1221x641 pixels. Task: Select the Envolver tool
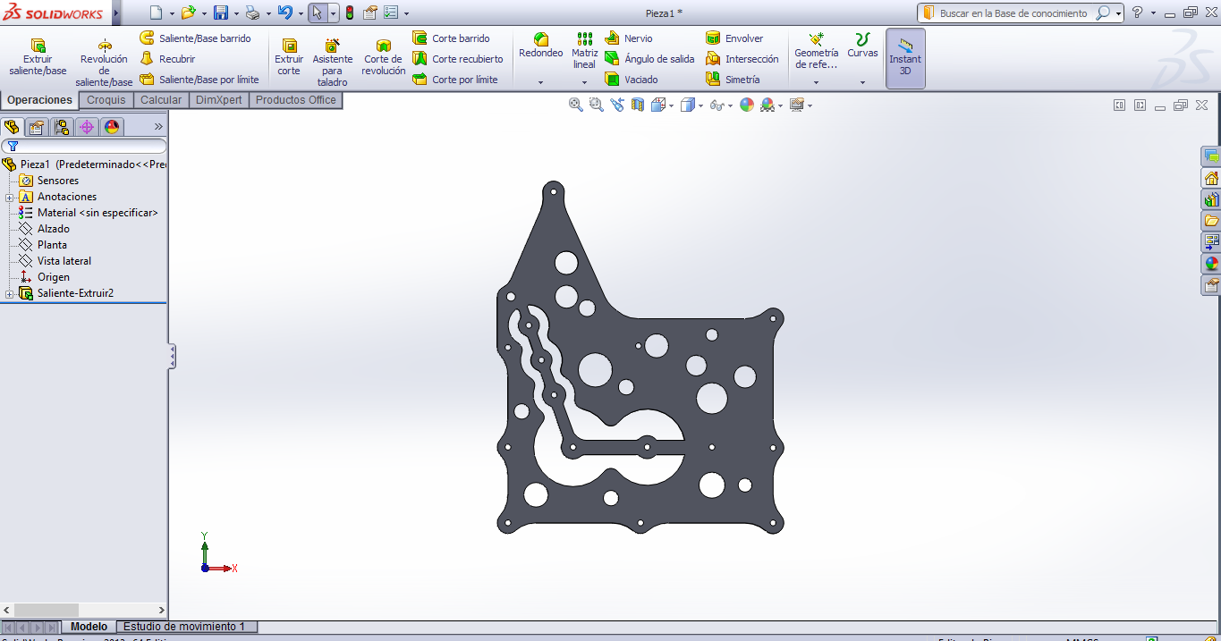point(734,38)
